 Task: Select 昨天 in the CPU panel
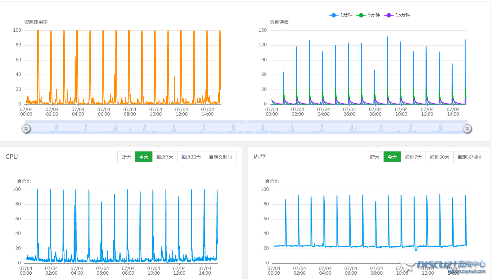point(126,157)
